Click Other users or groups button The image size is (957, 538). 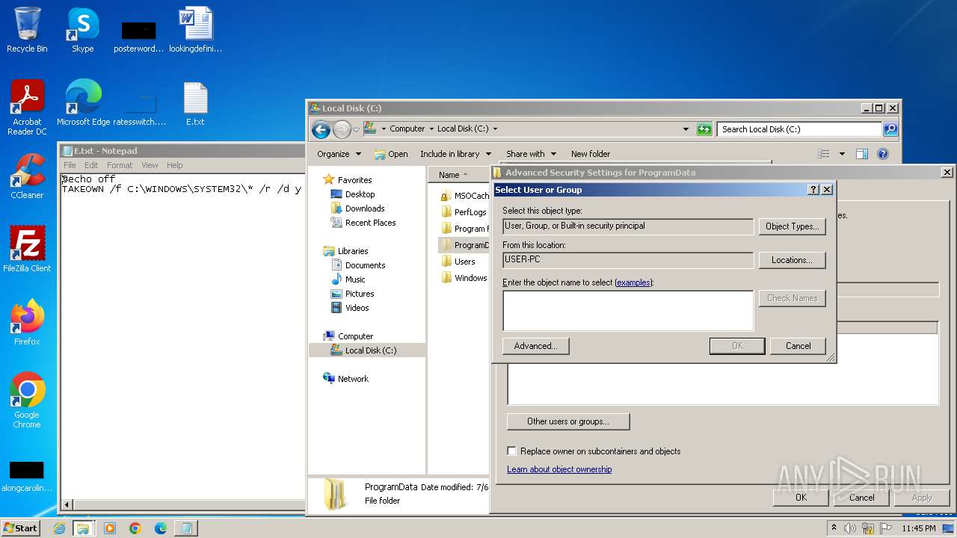pos(568,421)
